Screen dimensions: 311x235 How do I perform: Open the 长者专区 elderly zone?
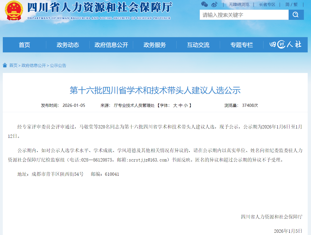[x=267, y=4]
